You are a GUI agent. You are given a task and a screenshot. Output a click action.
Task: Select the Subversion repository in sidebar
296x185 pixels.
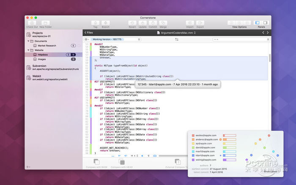point(40,66)
